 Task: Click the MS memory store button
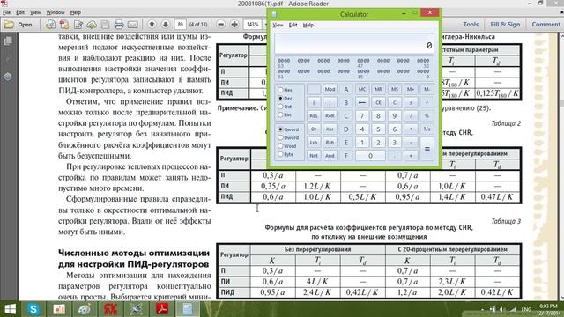coord(395,89)
